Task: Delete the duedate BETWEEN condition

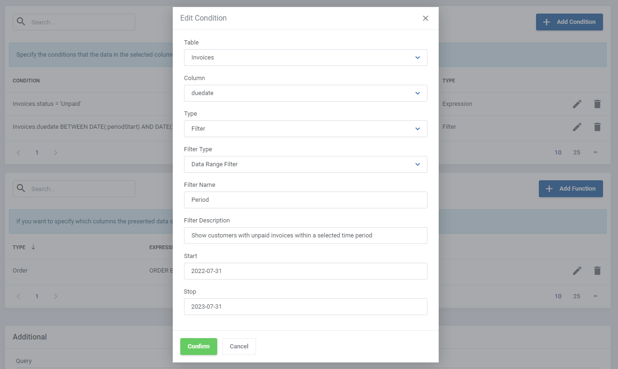Action: click(x=597, y=126)
